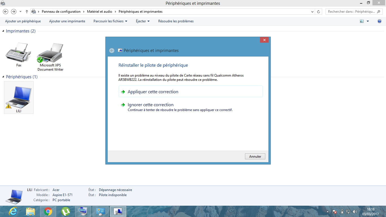Click the network tray icon
This screenshot has height=217, width=386.
348,212
